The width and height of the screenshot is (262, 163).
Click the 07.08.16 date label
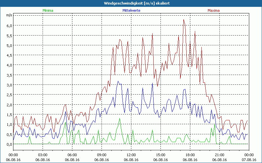click(249, 160)
